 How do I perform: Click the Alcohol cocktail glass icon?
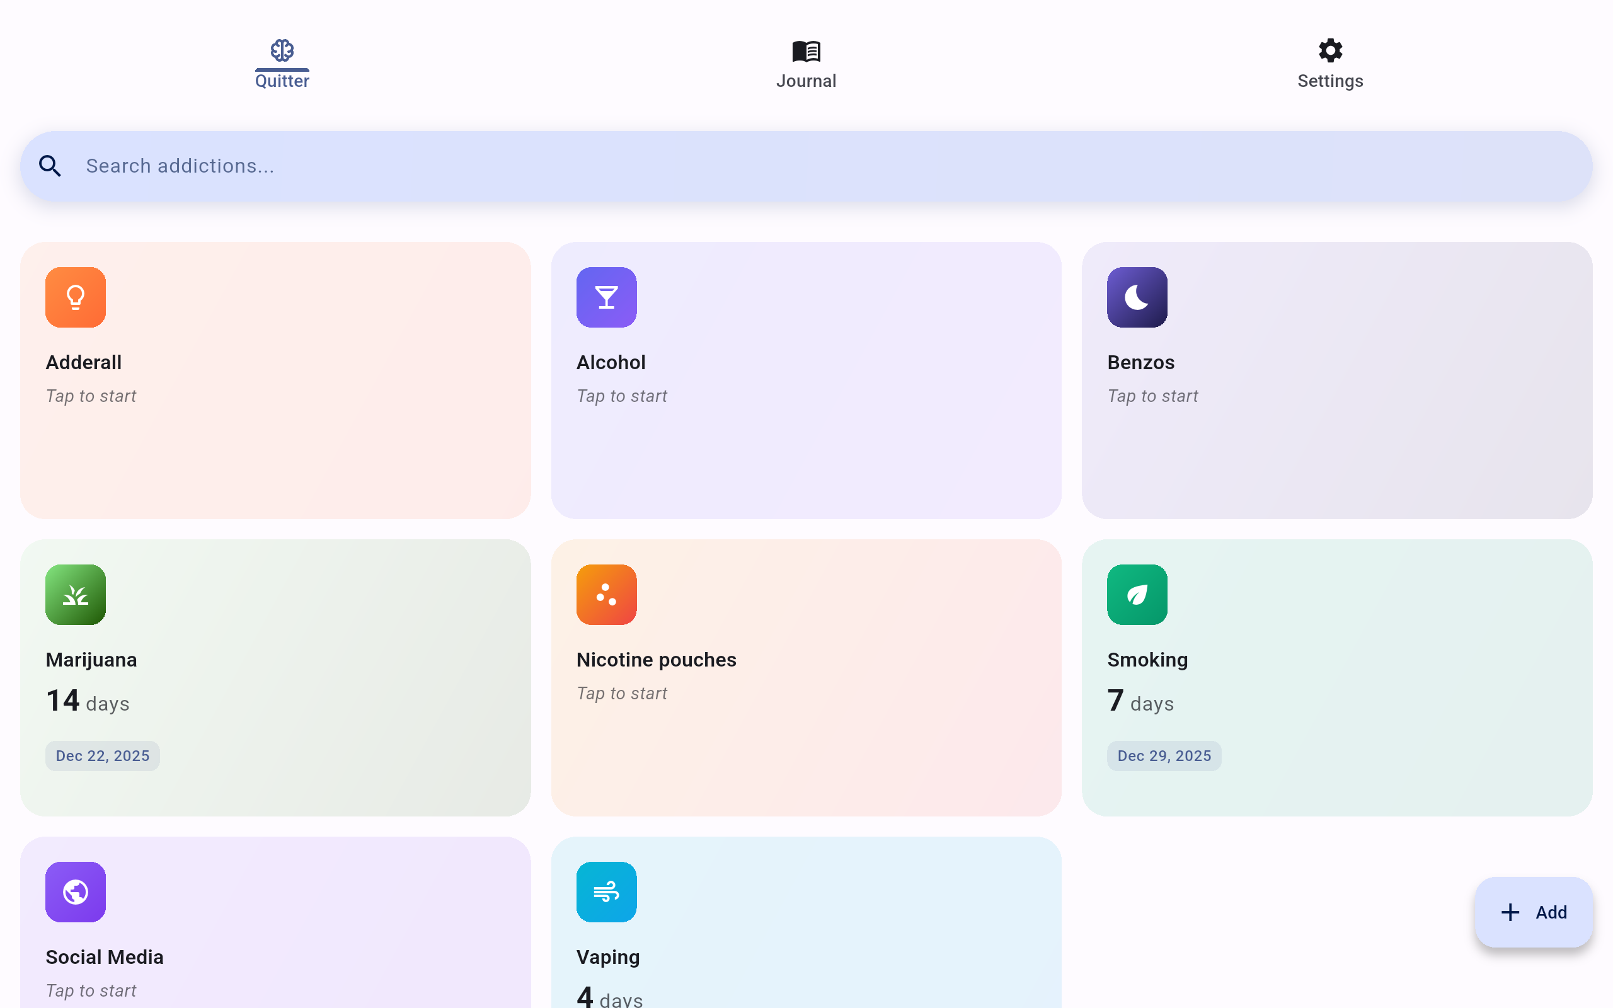(606, 297)
